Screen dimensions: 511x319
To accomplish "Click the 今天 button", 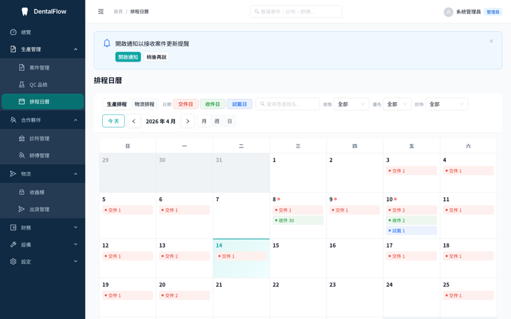I will pyautogui.click(x=114, y=121).
